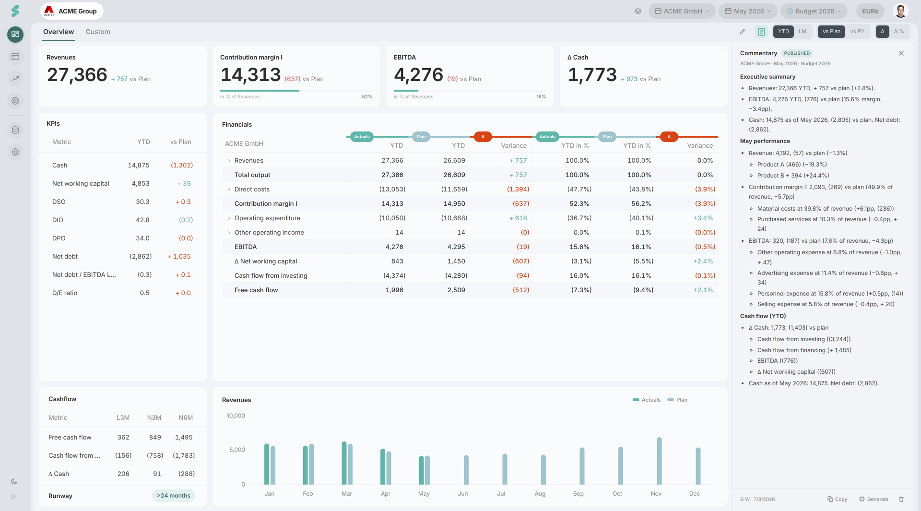The height and width of the screenshot is (511, 921).
Task: Select percent delta toggle
Action: (x=899, y=32)
